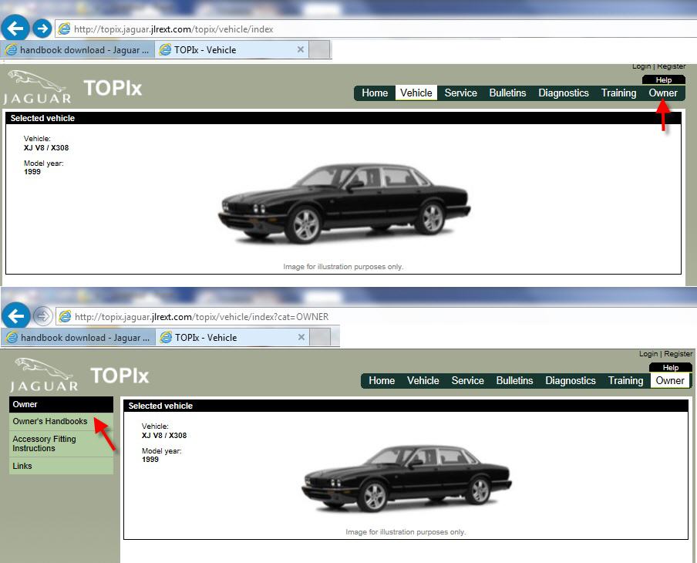
Task: Open new tab button in lower browser
Action: tap(320, 337)
